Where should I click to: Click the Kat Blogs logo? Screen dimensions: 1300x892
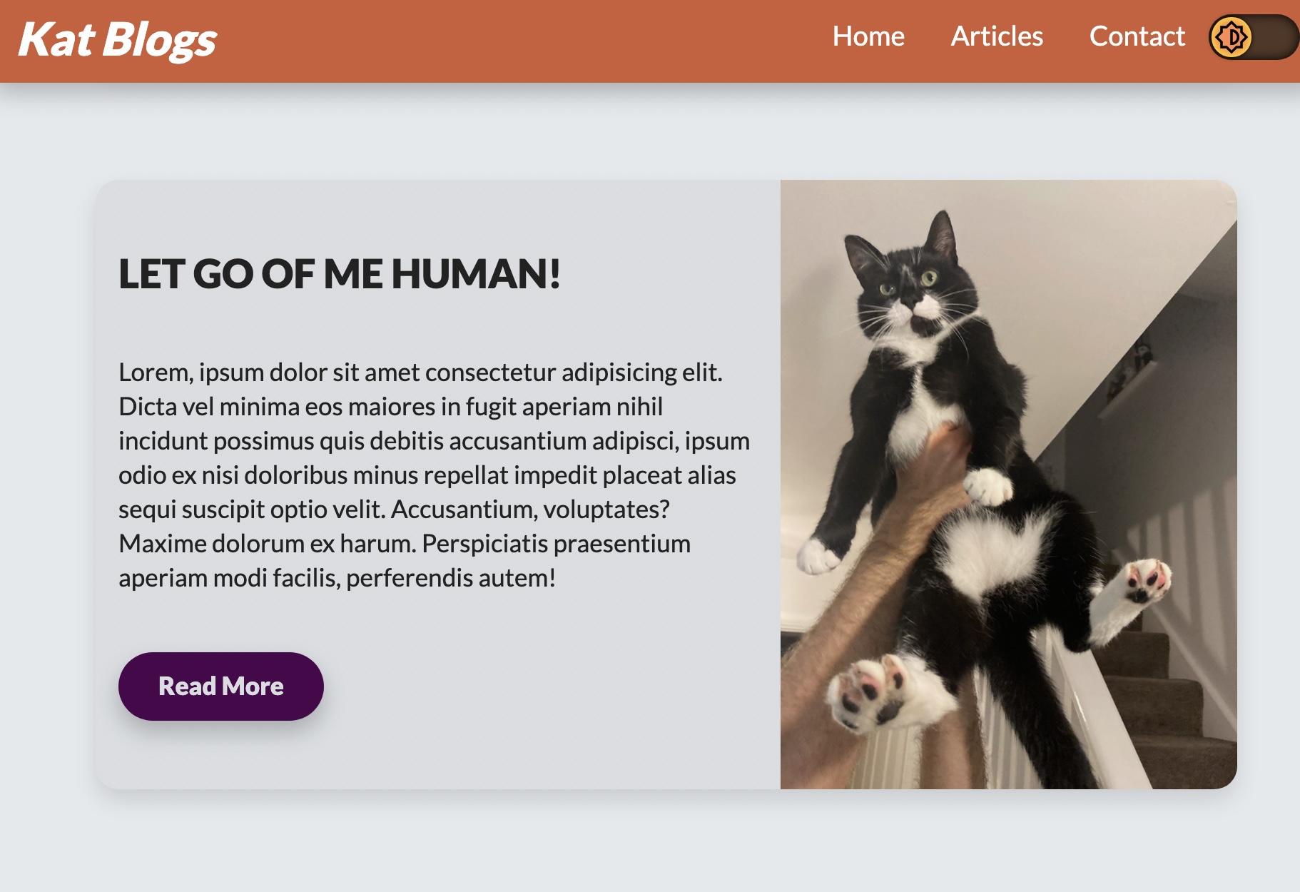[x=117, y=39]
